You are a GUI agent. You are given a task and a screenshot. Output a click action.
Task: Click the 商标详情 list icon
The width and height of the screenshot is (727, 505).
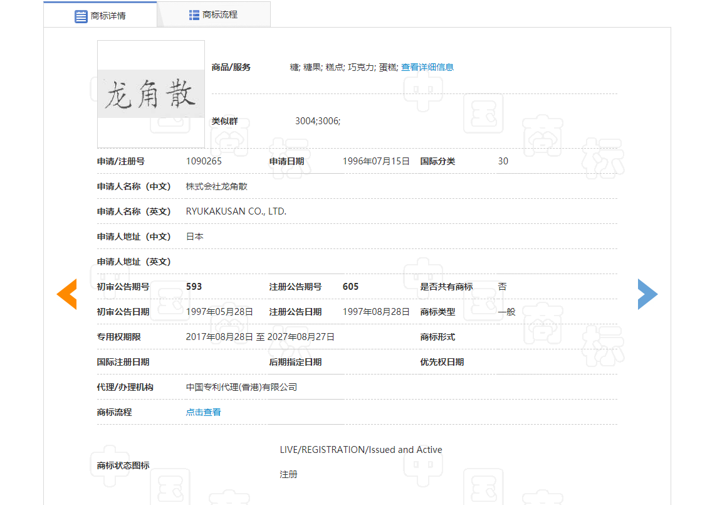81,16
